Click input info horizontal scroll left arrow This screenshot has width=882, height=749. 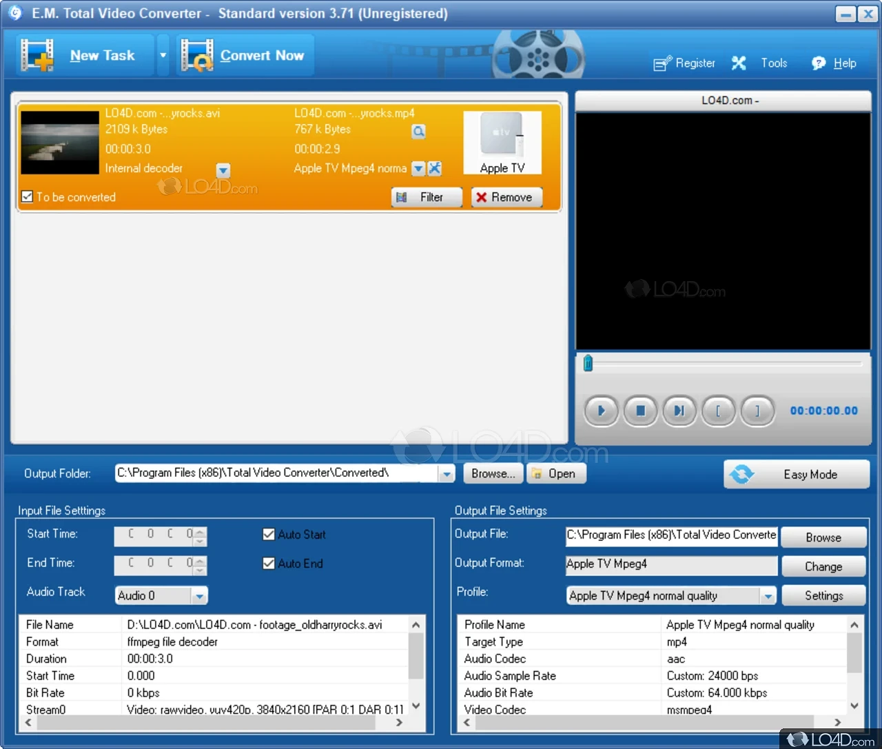[28, 723]
